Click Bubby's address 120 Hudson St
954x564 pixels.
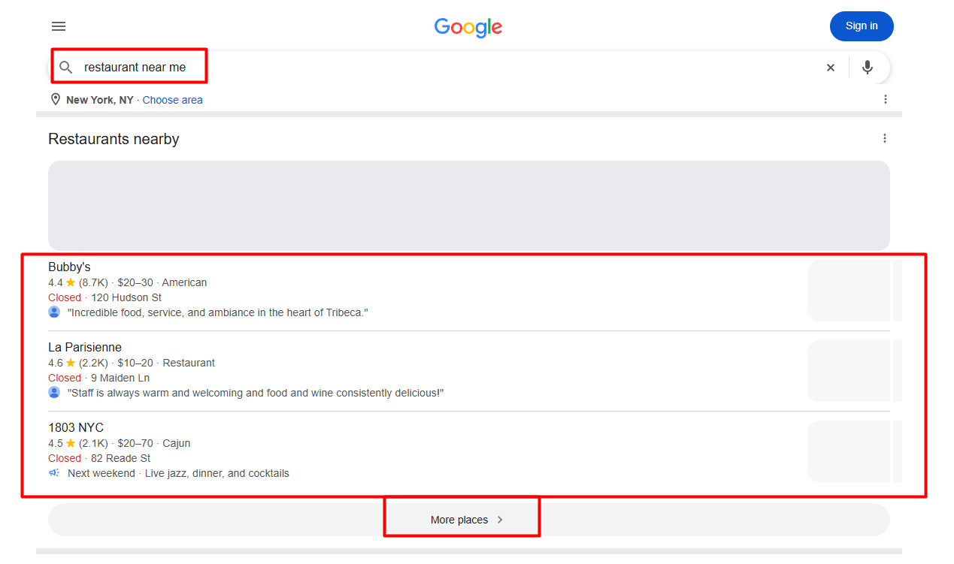[x=126, y=297]
